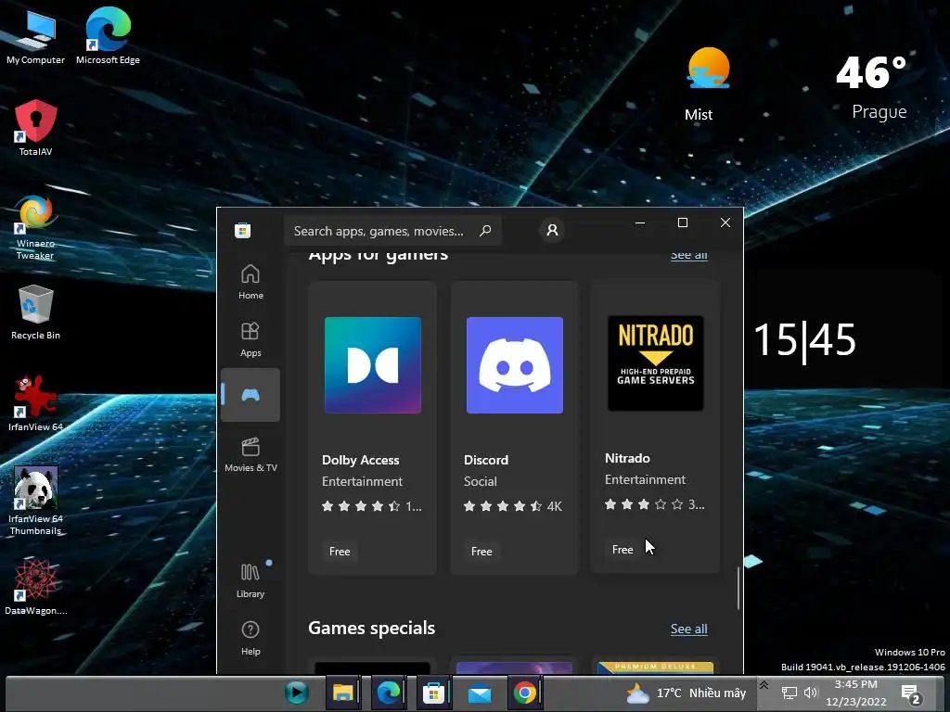Click the search magnifier icon

pyautogui.click(x=485, y=230)
